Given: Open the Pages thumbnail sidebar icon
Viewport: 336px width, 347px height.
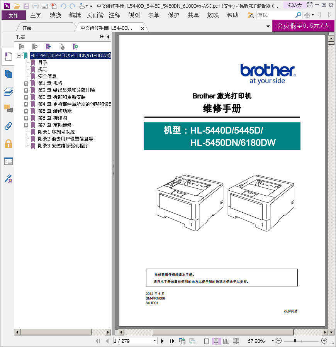Looking at the screenshot, I should 8,74.
